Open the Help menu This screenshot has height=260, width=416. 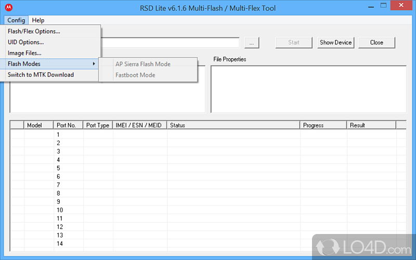38,20
